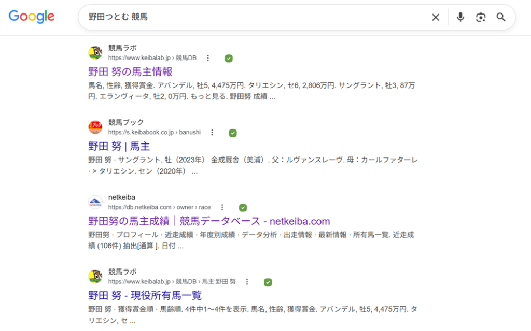
Task: Open the three-dot menu beside 馬主:野田 努 breadcrumb
Action: 247,282
